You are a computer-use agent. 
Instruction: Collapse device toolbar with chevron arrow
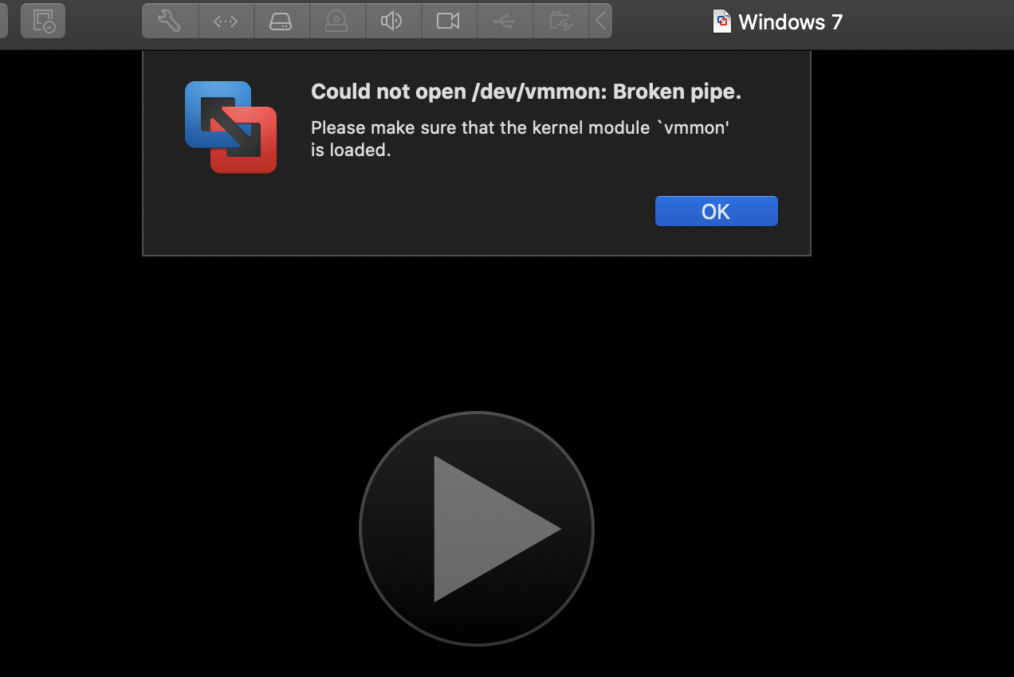[601, 21]
